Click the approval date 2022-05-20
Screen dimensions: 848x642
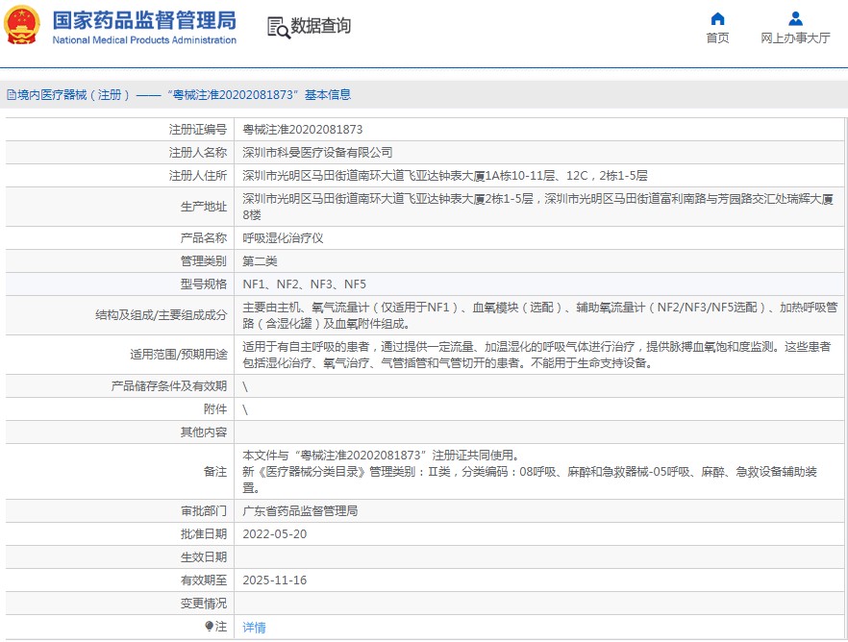point(274,534)
